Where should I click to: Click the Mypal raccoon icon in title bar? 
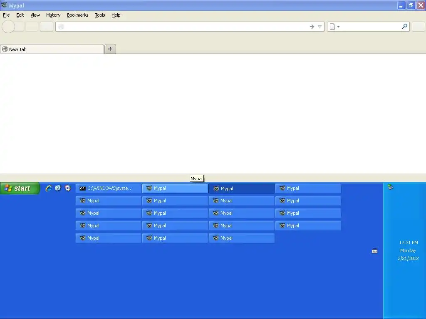(4, 5)
